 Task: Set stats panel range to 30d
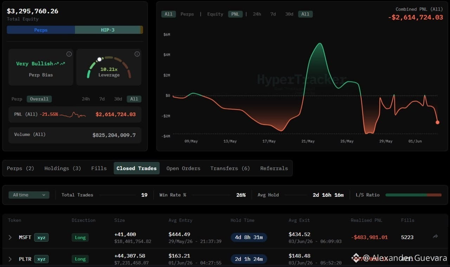118,99
